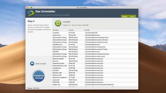The width and height of the screenshot is (166, 93).
Task: Open the About button
Action: click(x=132, y=17)
